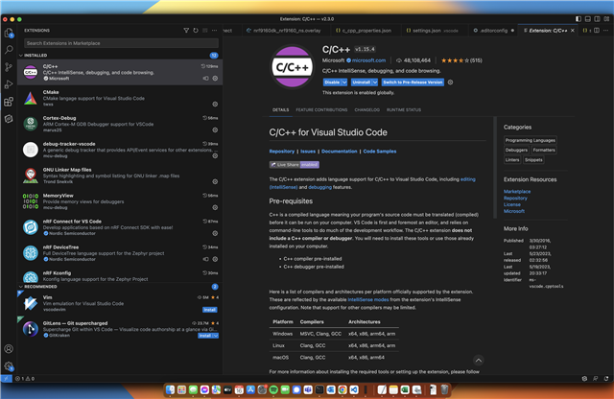Open the .editorconfig editor tab

coord(493,31)
